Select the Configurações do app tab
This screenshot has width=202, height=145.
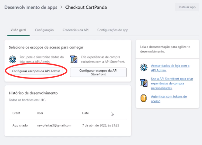[x=113, y=30]
